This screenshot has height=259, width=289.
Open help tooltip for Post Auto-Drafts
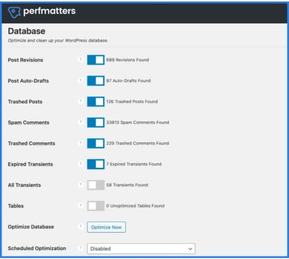click(x=81, y=81)
